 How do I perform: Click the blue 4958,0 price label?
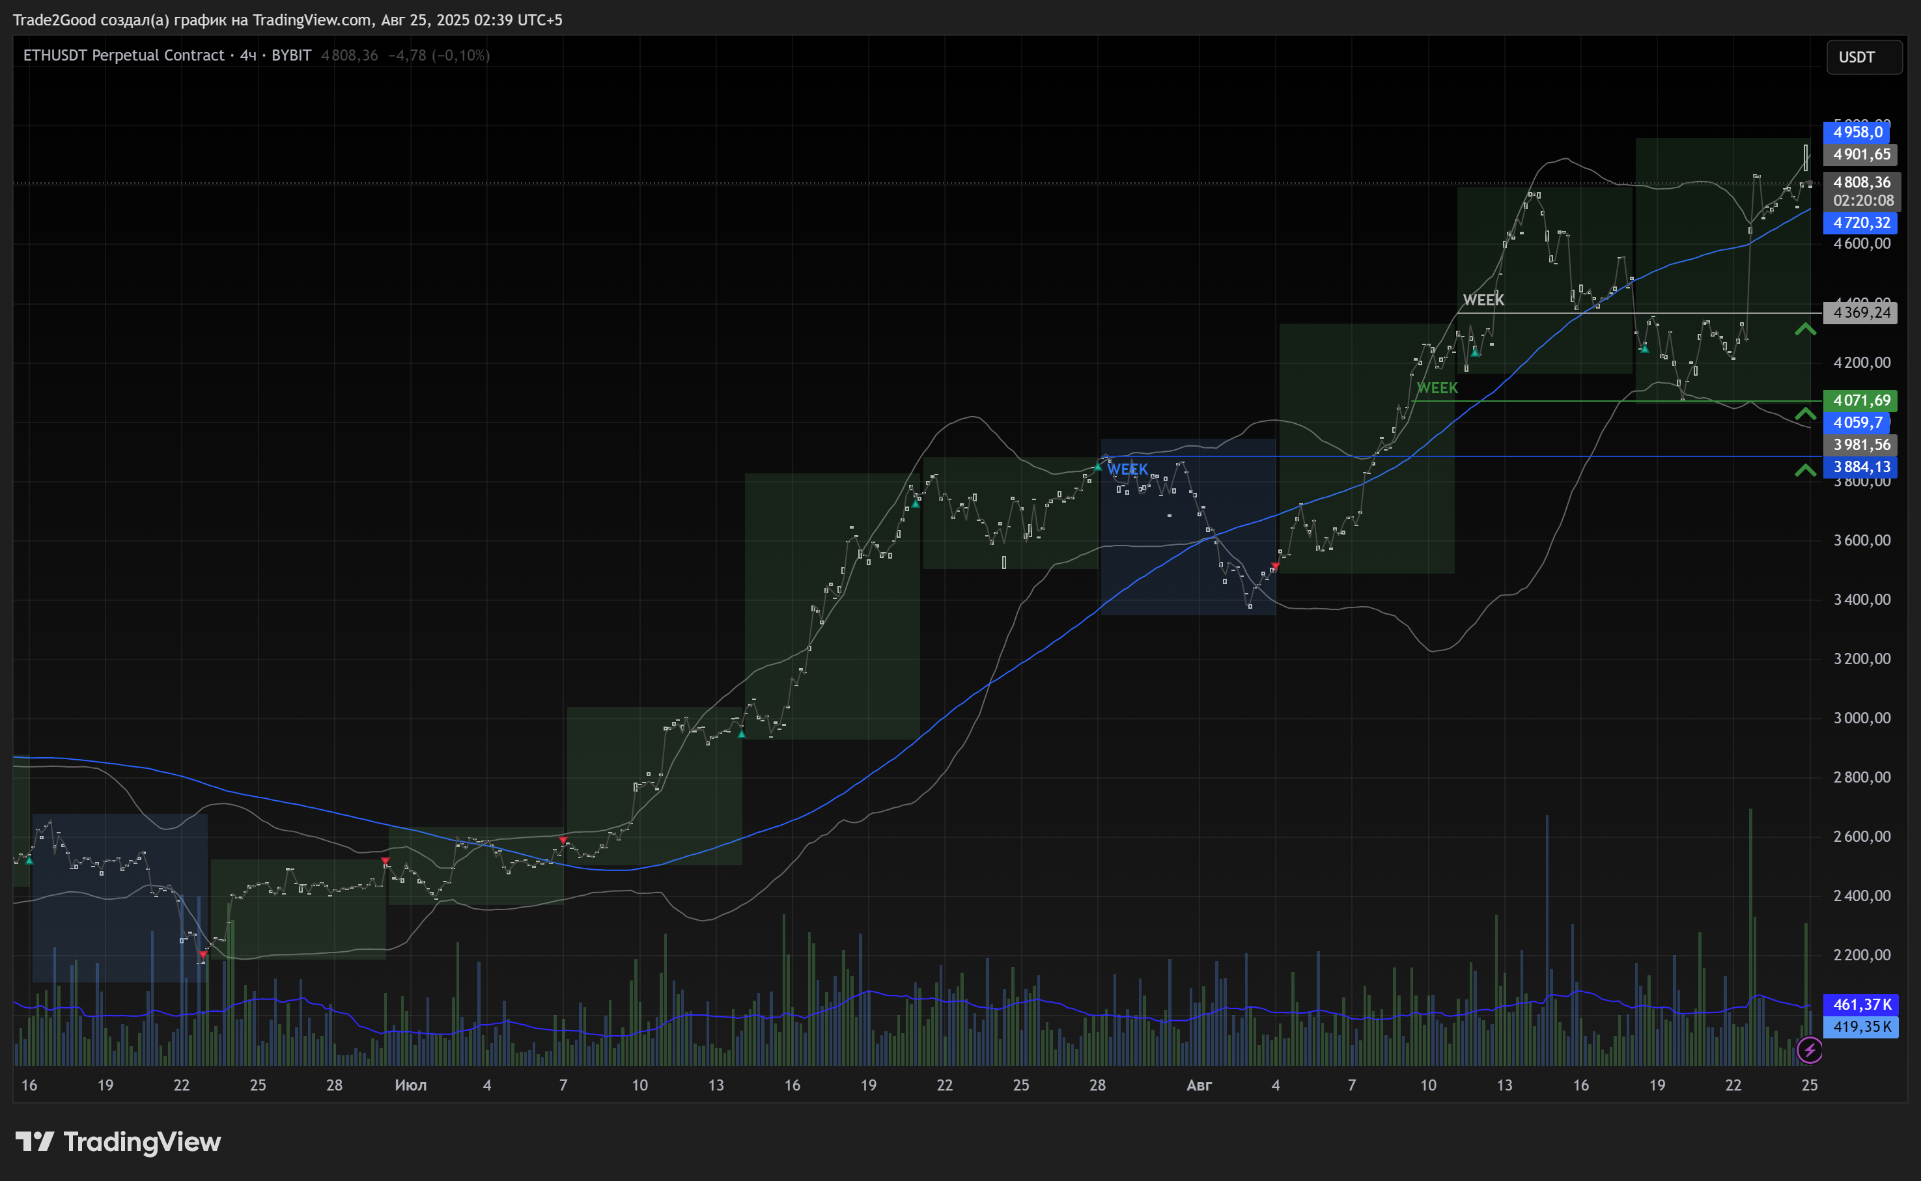click(1857, 132)
